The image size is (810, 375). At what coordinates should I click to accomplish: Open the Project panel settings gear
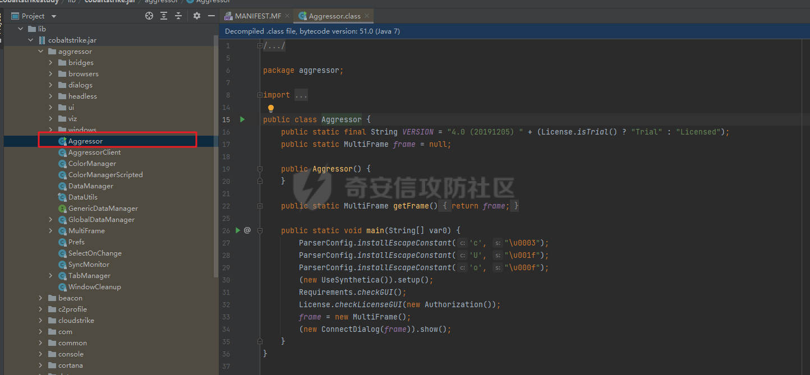point(197,16)
